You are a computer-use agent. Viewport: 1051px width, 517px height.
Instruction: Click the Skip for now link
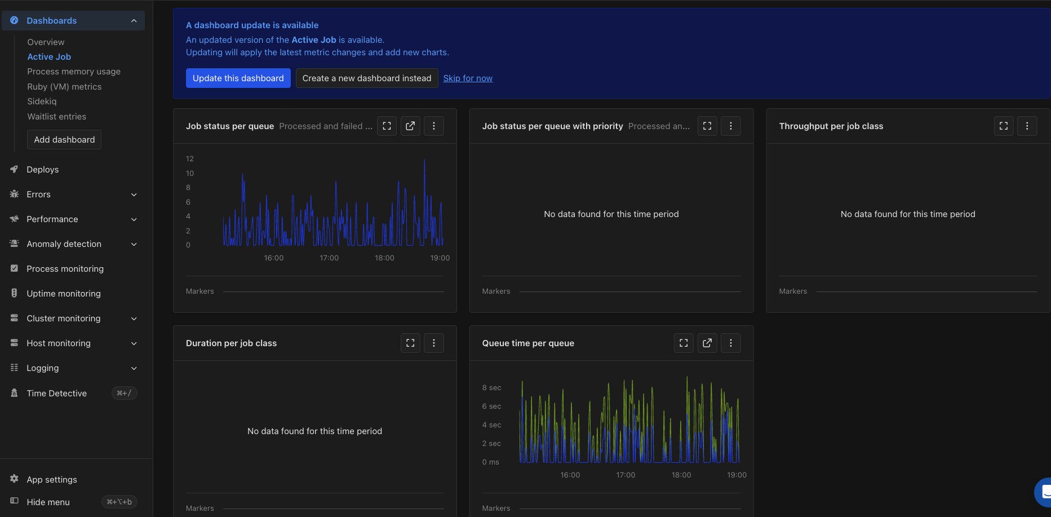pyautogui.click(x=468, y=78)
